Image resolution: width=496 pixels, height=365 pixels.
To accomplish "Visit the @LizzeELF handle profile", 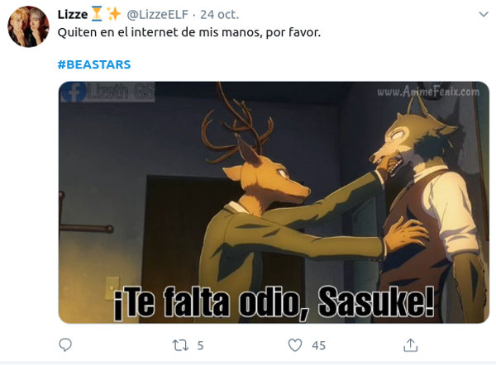I will tap(158, 15).
